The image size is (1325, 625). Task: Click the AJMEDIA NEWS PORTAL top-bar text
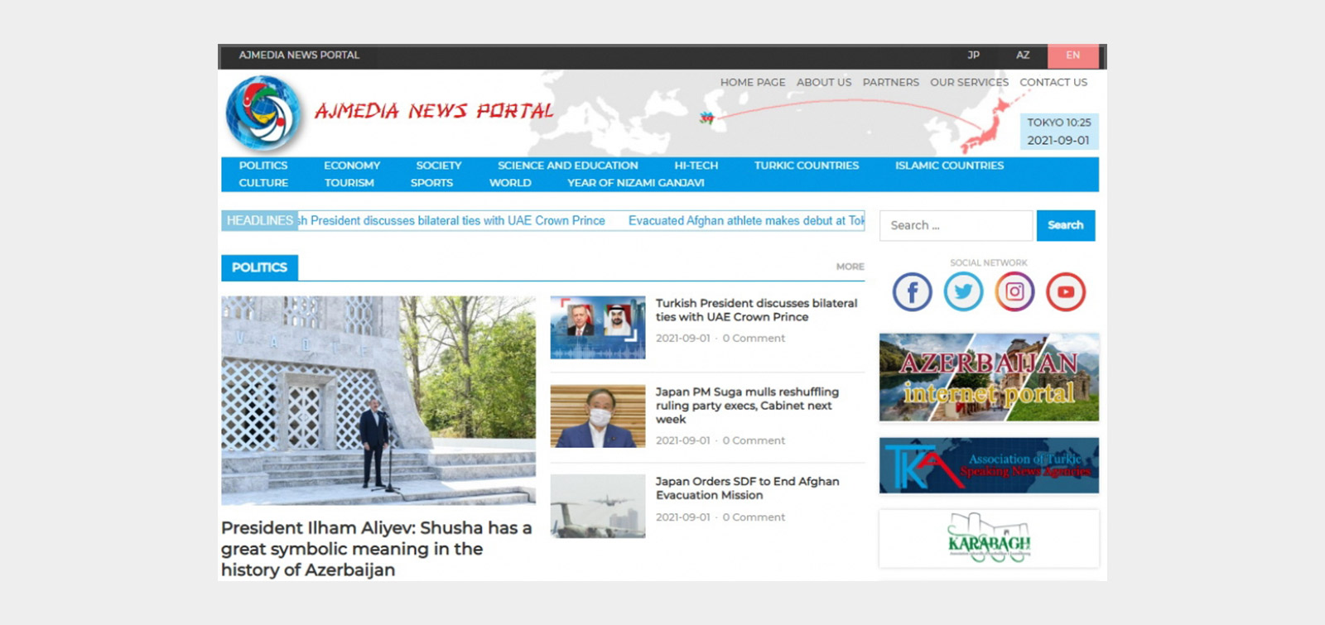coord(299,55)
